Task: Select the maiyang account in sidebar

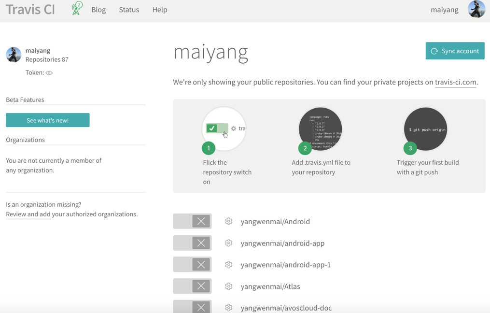Action: pos(38,50)
